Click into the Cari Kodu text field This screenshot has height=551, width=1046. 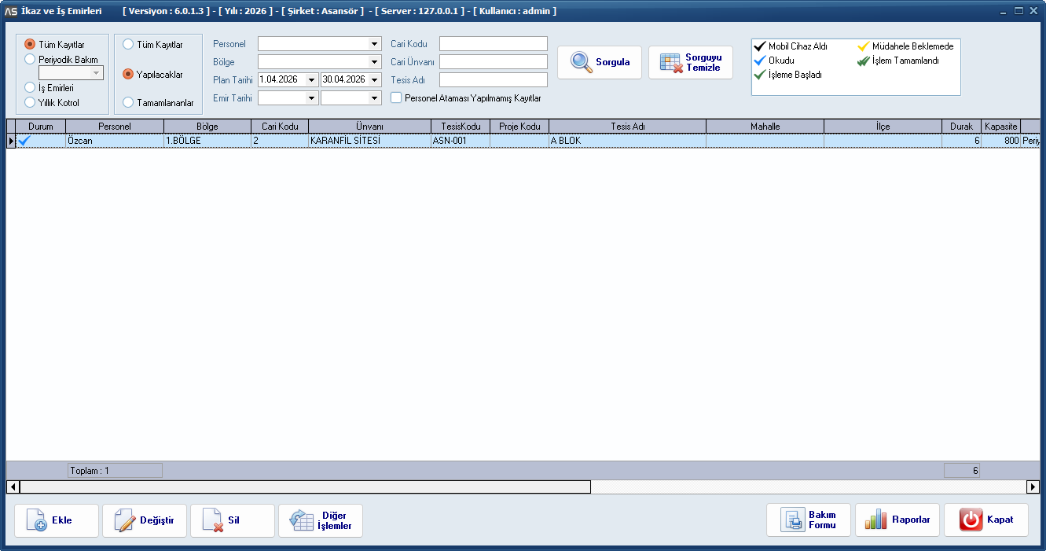click(493, 44)
